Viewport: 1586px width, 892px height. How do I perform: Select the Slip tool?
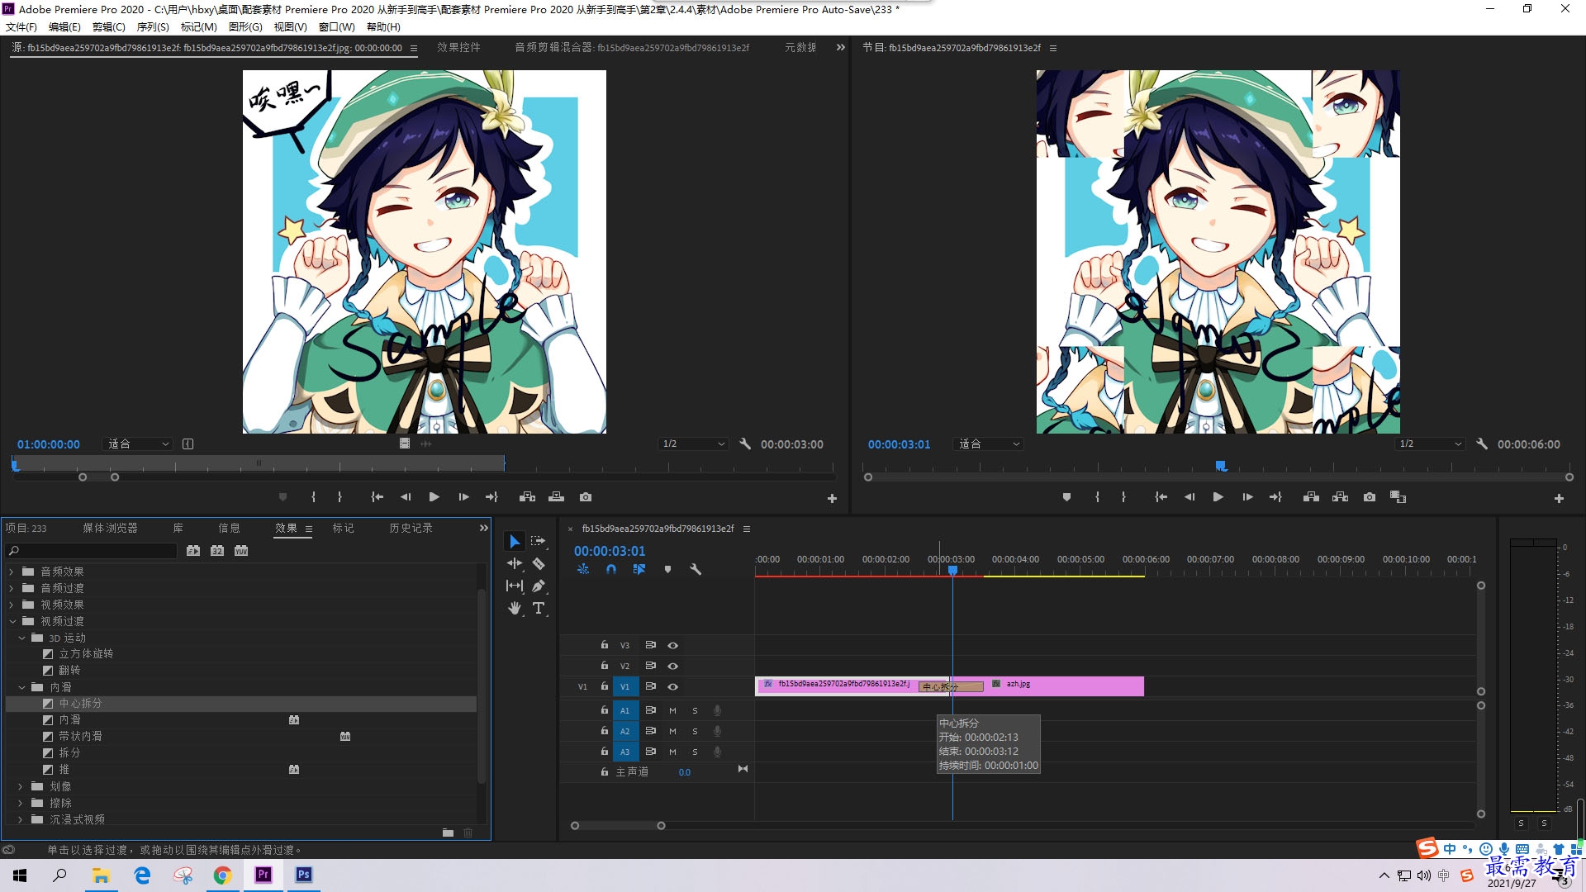(x=515, y=586)
